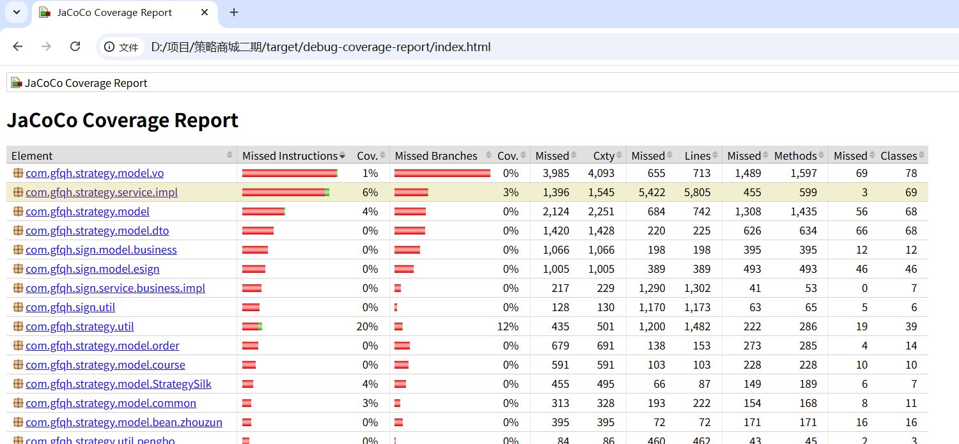This screenshot has height=444, width=959.
Task: Open com.gfqh.sign.service.business.impl package
Action: point(115,288)
